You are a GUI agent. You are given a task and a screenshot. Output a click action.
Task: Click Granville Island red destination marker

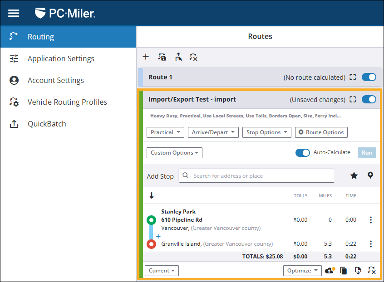pyautogui.click(x=151, y=244)
